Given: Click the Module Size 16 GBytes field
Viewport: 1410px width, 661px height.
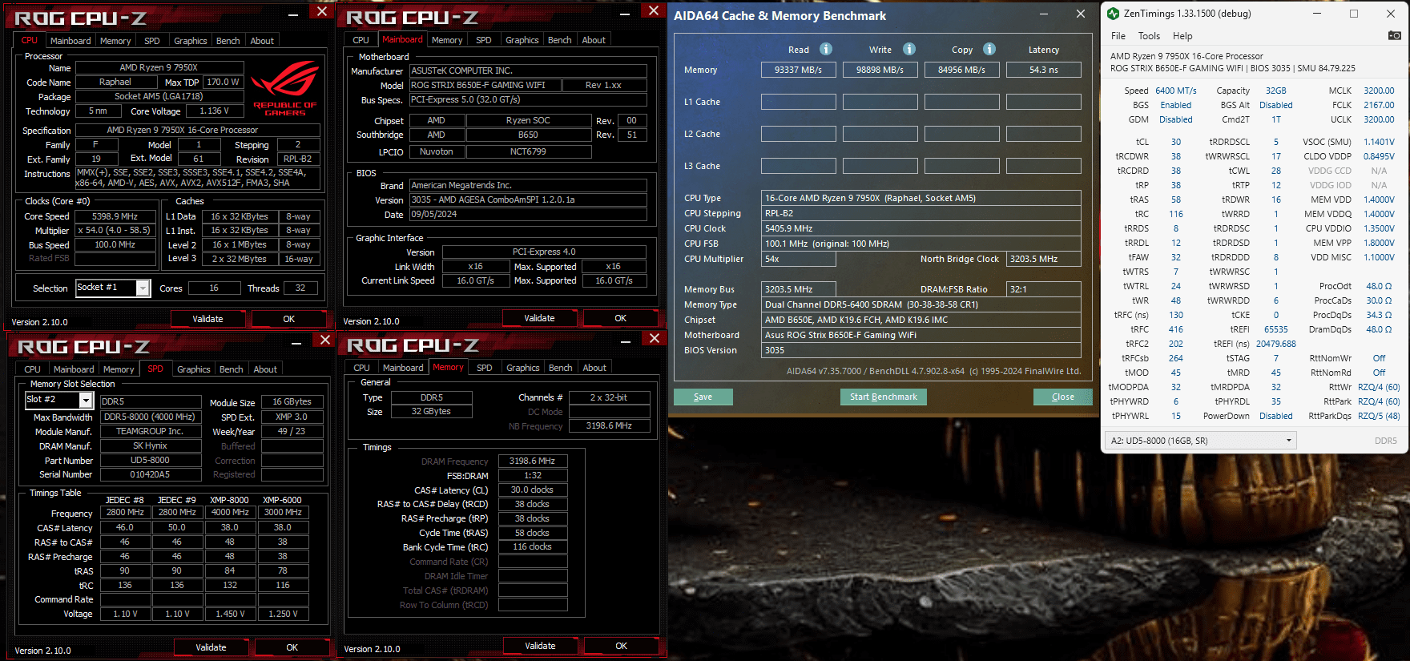Looking at the screenshot, I should click(x=292, y=401).
